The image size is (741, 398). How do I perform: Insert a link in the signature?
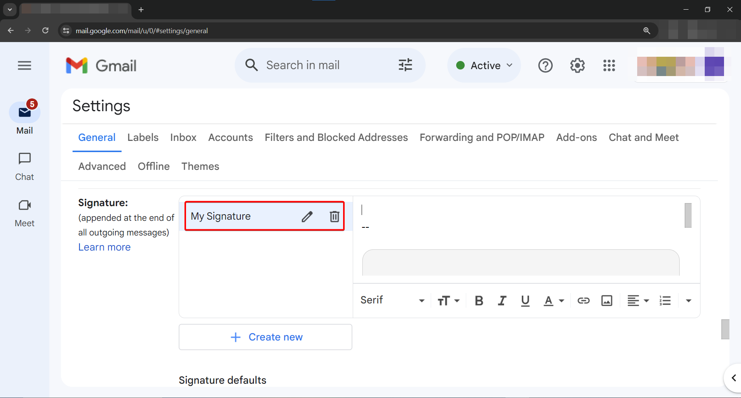pyautogui.click(x=583, y=300)
